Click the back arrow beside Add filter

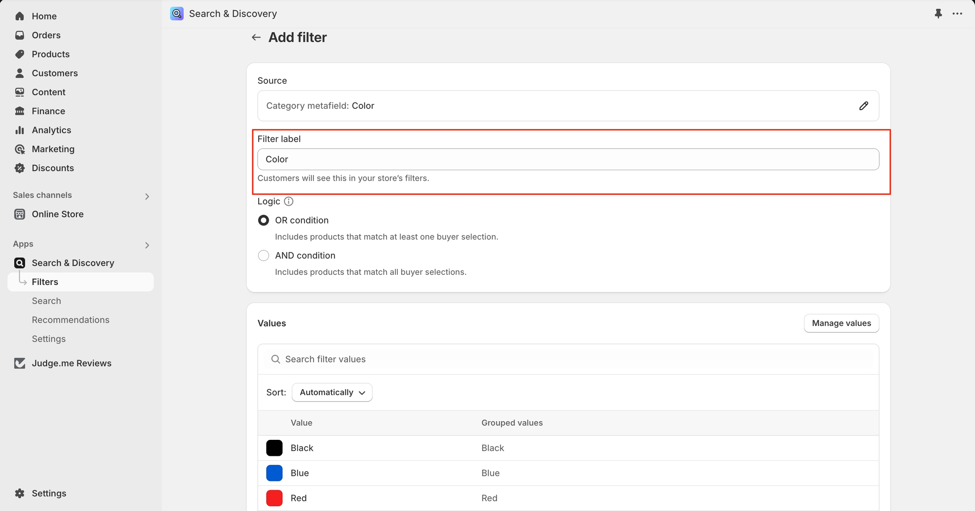(256, 37)
